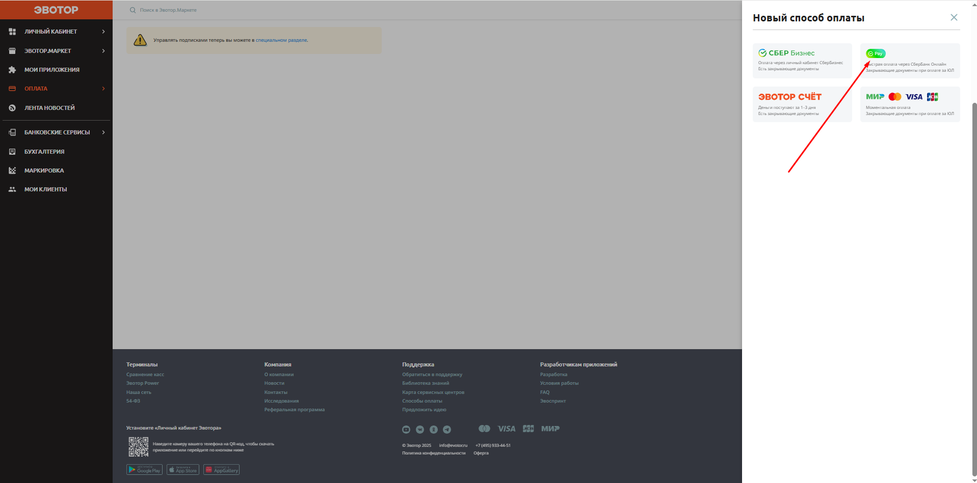Screen dimensions: 977x483
Task: Click the search magnifier icon
Action: tap(133, 10)
